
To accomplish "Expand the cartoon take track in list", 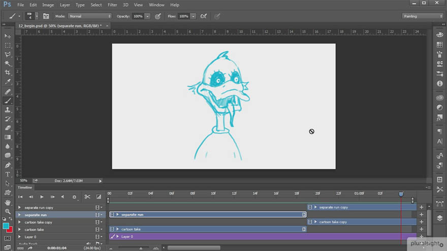I will pos(19,229).
